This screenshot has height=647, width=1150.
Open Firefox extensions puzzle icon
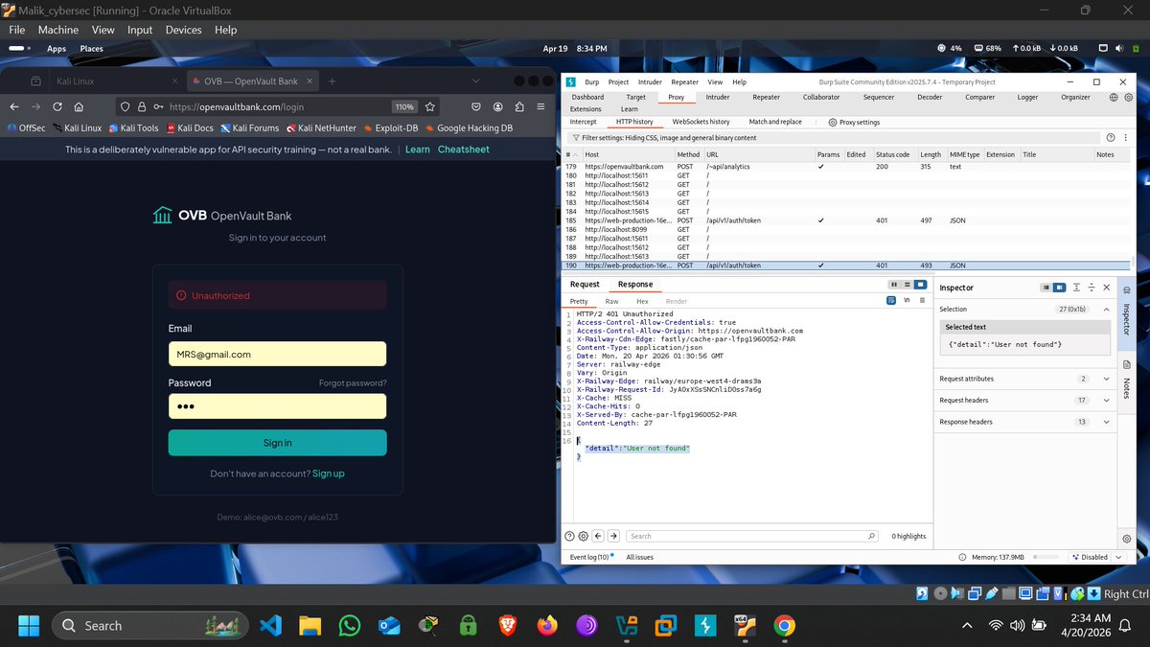[519, 107]
